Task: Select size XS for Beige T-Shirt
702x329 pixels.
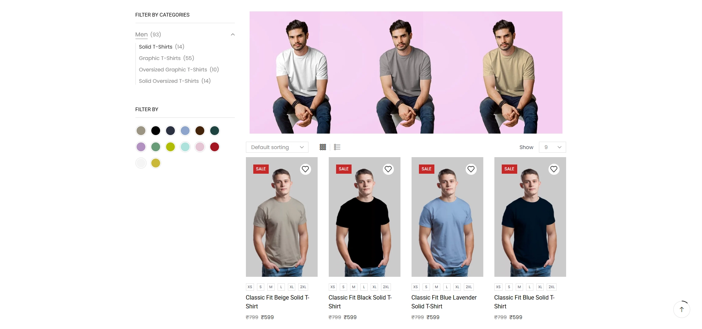Action: (x=250, y=287)
